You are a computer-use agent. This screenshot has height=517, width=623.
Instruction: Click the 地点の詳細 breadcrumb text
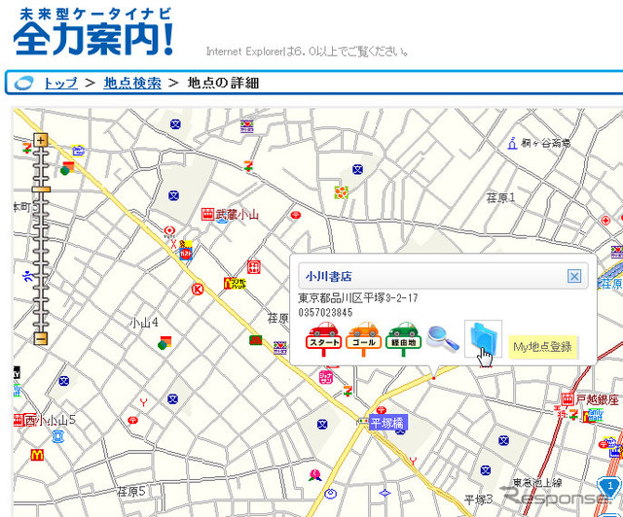click(x=223, y=83)
